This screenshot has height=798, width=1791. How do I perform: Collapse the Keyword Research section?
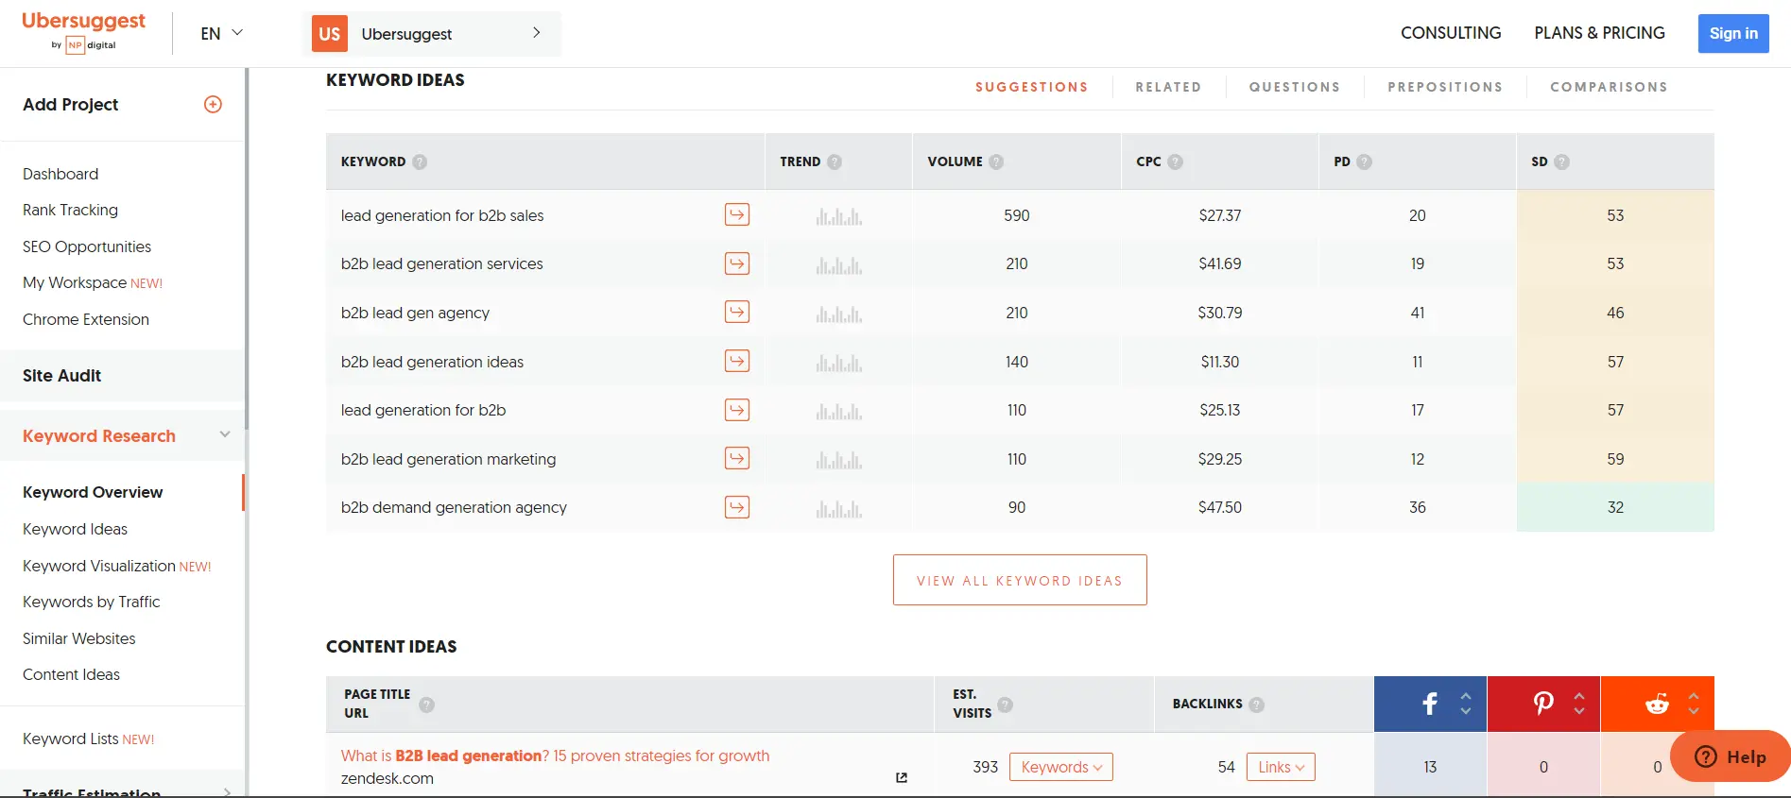[x=225, y=434]
